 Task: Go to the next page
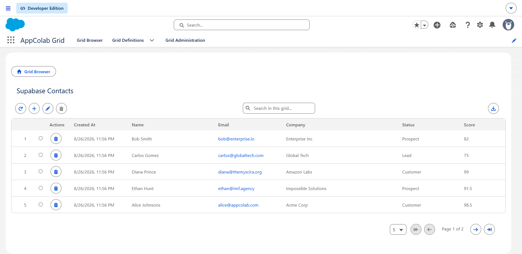(476, 229)
